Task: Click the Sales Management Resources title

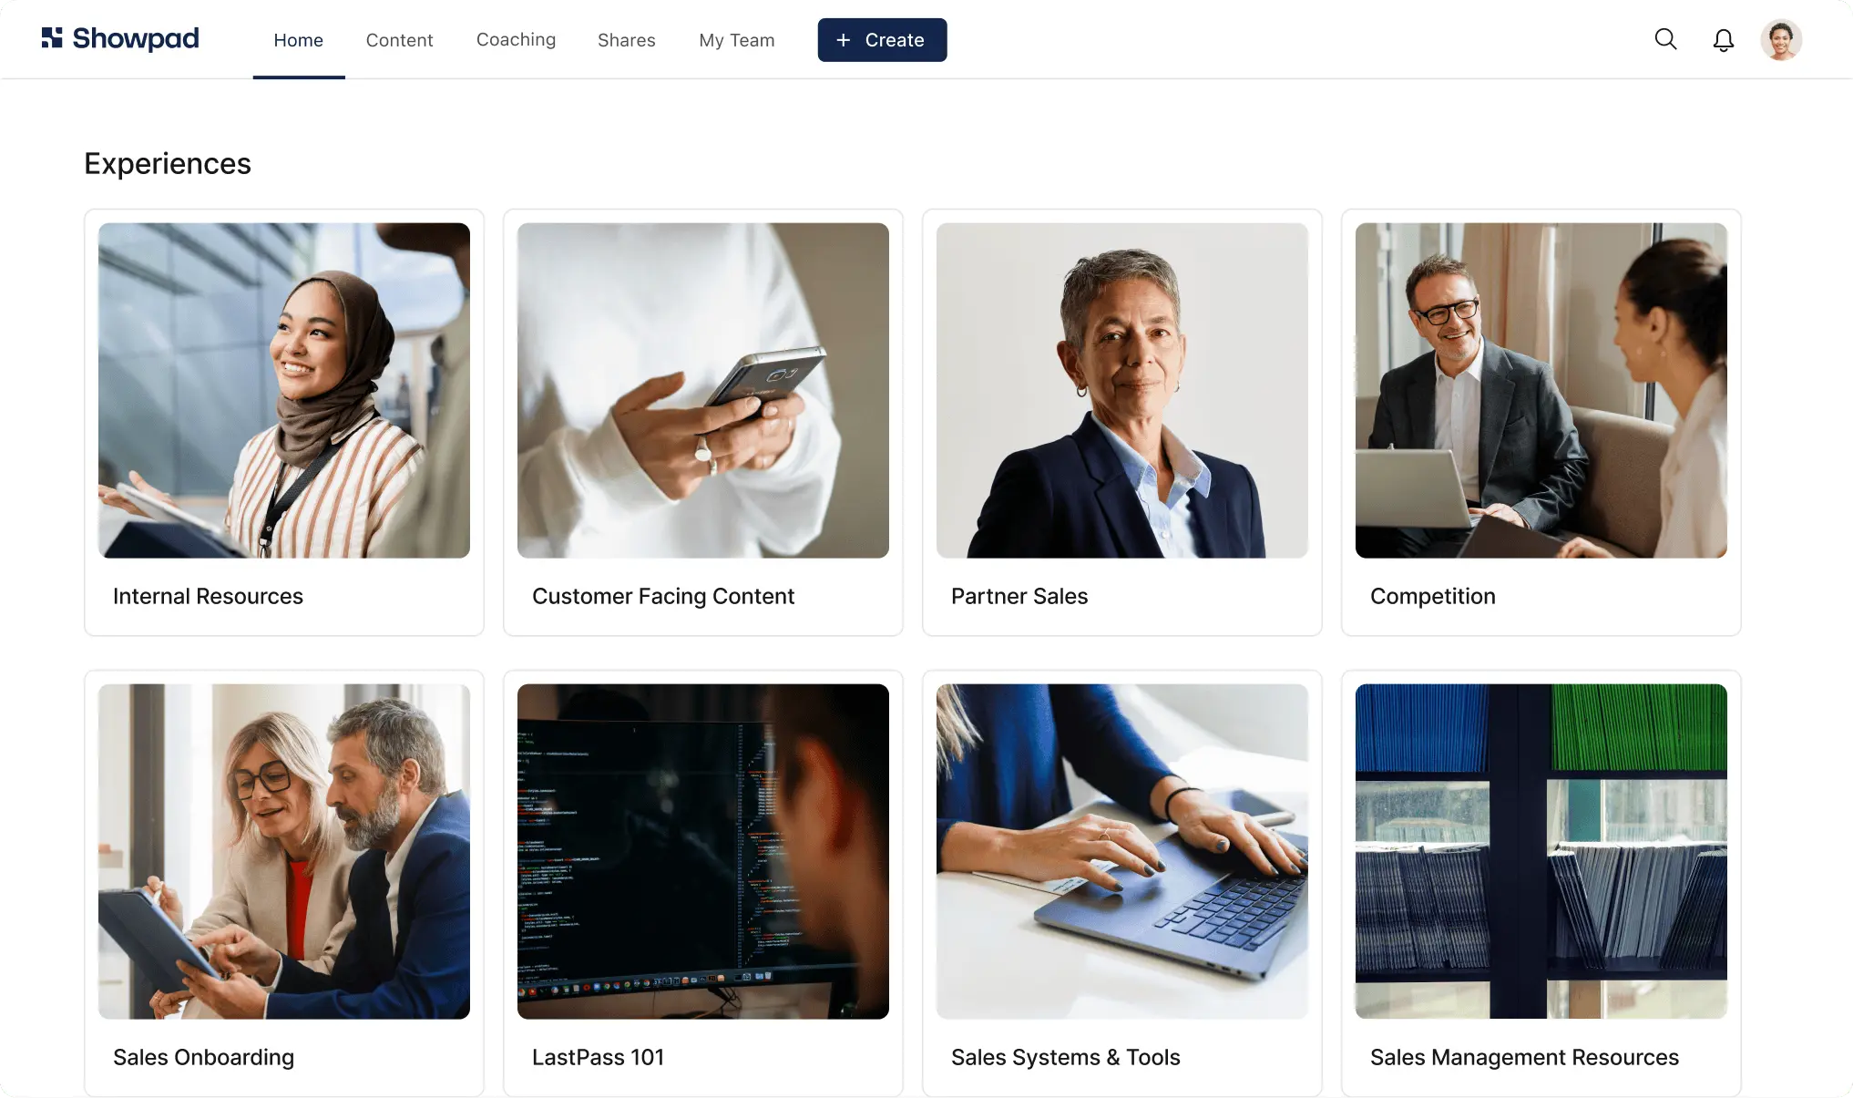Action: pos(1524,1057)
